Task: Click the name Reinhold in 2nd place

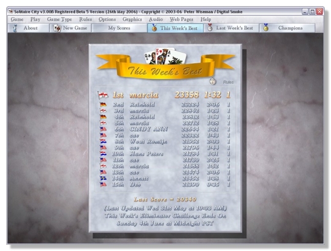Action: (142, 105)
